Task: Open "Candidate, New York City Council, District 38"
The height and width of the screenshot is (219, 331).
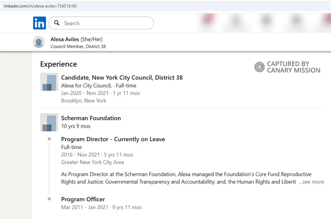Action: point(122,77)
